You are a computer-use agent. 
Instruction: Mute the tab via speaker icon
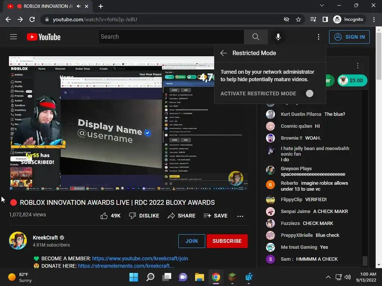click(78, 6)
